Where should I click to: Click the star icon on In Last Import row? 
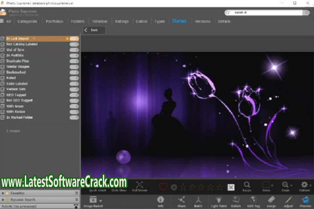point(67,39)
